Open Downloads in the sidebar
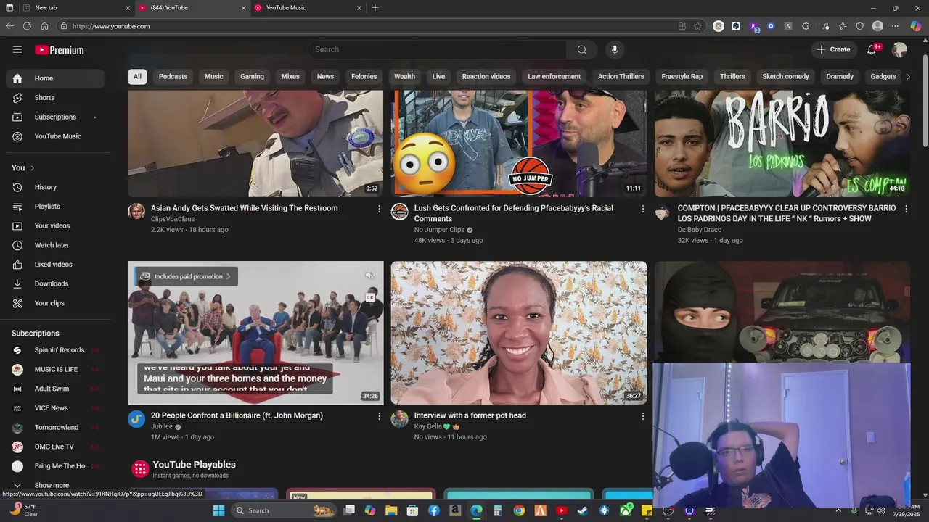Image resolution: width=929 pixels, height=522 pixels. point(55,284)
